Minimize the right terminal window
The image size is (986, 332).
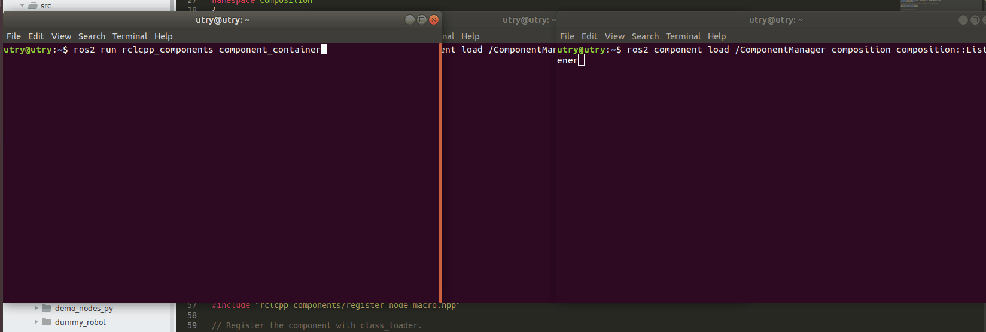point(963,20)
